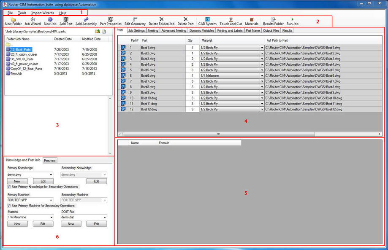This screenshot has height=250, width=388.
Task: Create a New Folder from toolbar
Action: pyautogui.click(x=14, y=22)
